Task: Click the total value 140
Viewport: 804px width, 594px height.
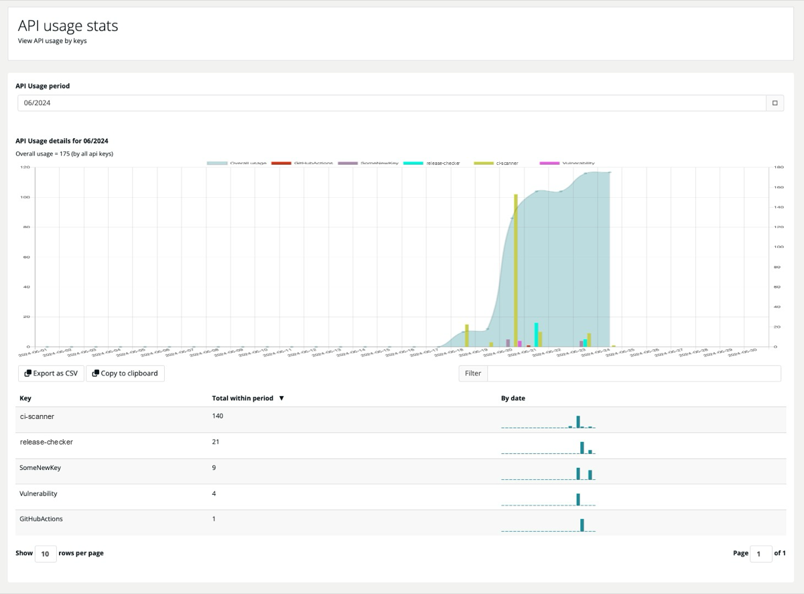Action: point(218,416)
